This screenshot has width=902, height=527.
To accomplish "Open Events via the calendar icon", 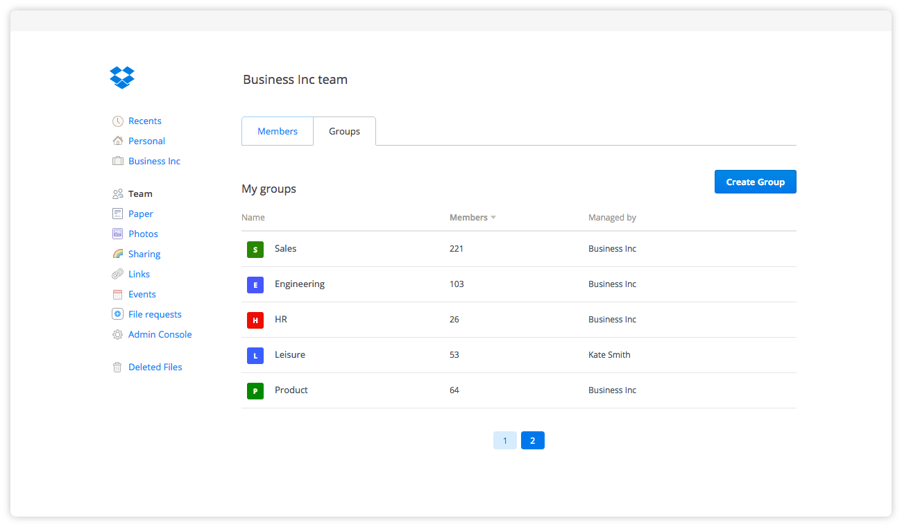I will [x=118, y=294].
